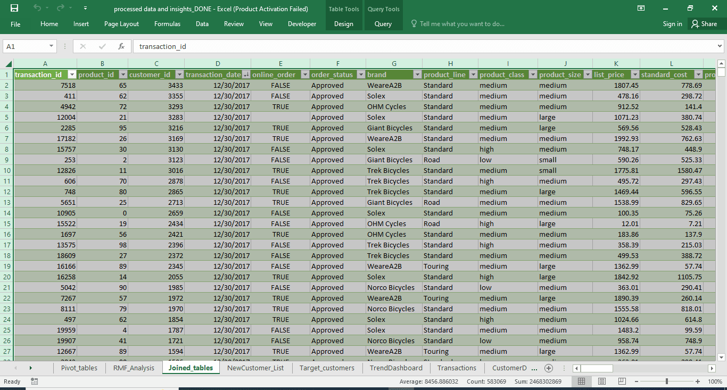The height and width of the screenshot is (390, 727).
Task: Click the Name Box showing A1
Action: tap(25, 46)
